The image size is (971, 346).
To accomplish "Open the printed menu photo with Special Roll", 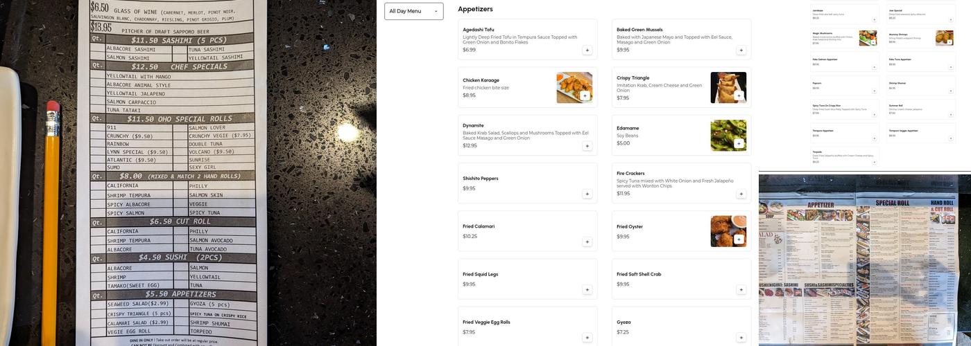I will click(x=864, y=259).
